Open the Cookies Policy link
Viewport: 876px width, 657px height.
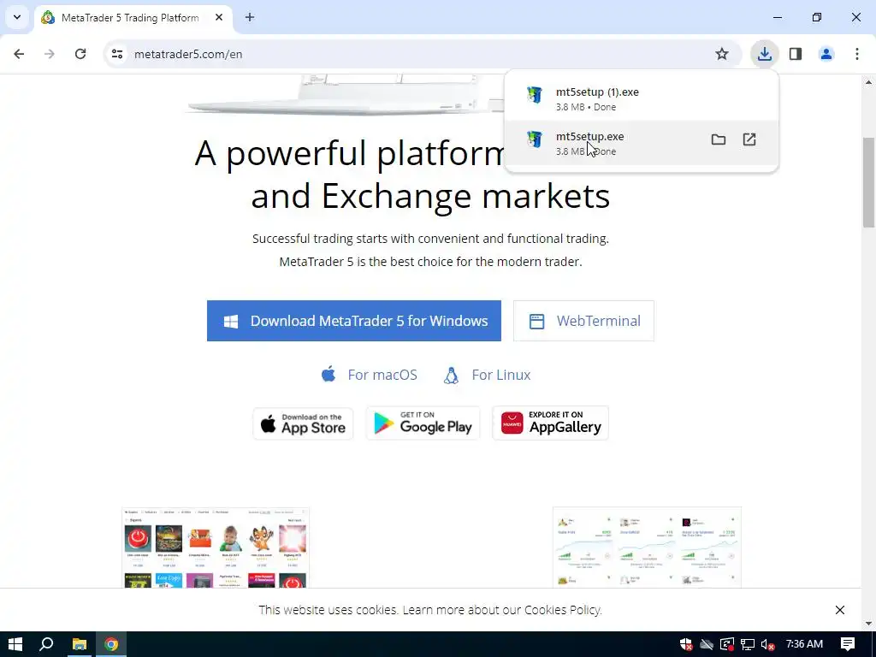pos(563,609)
